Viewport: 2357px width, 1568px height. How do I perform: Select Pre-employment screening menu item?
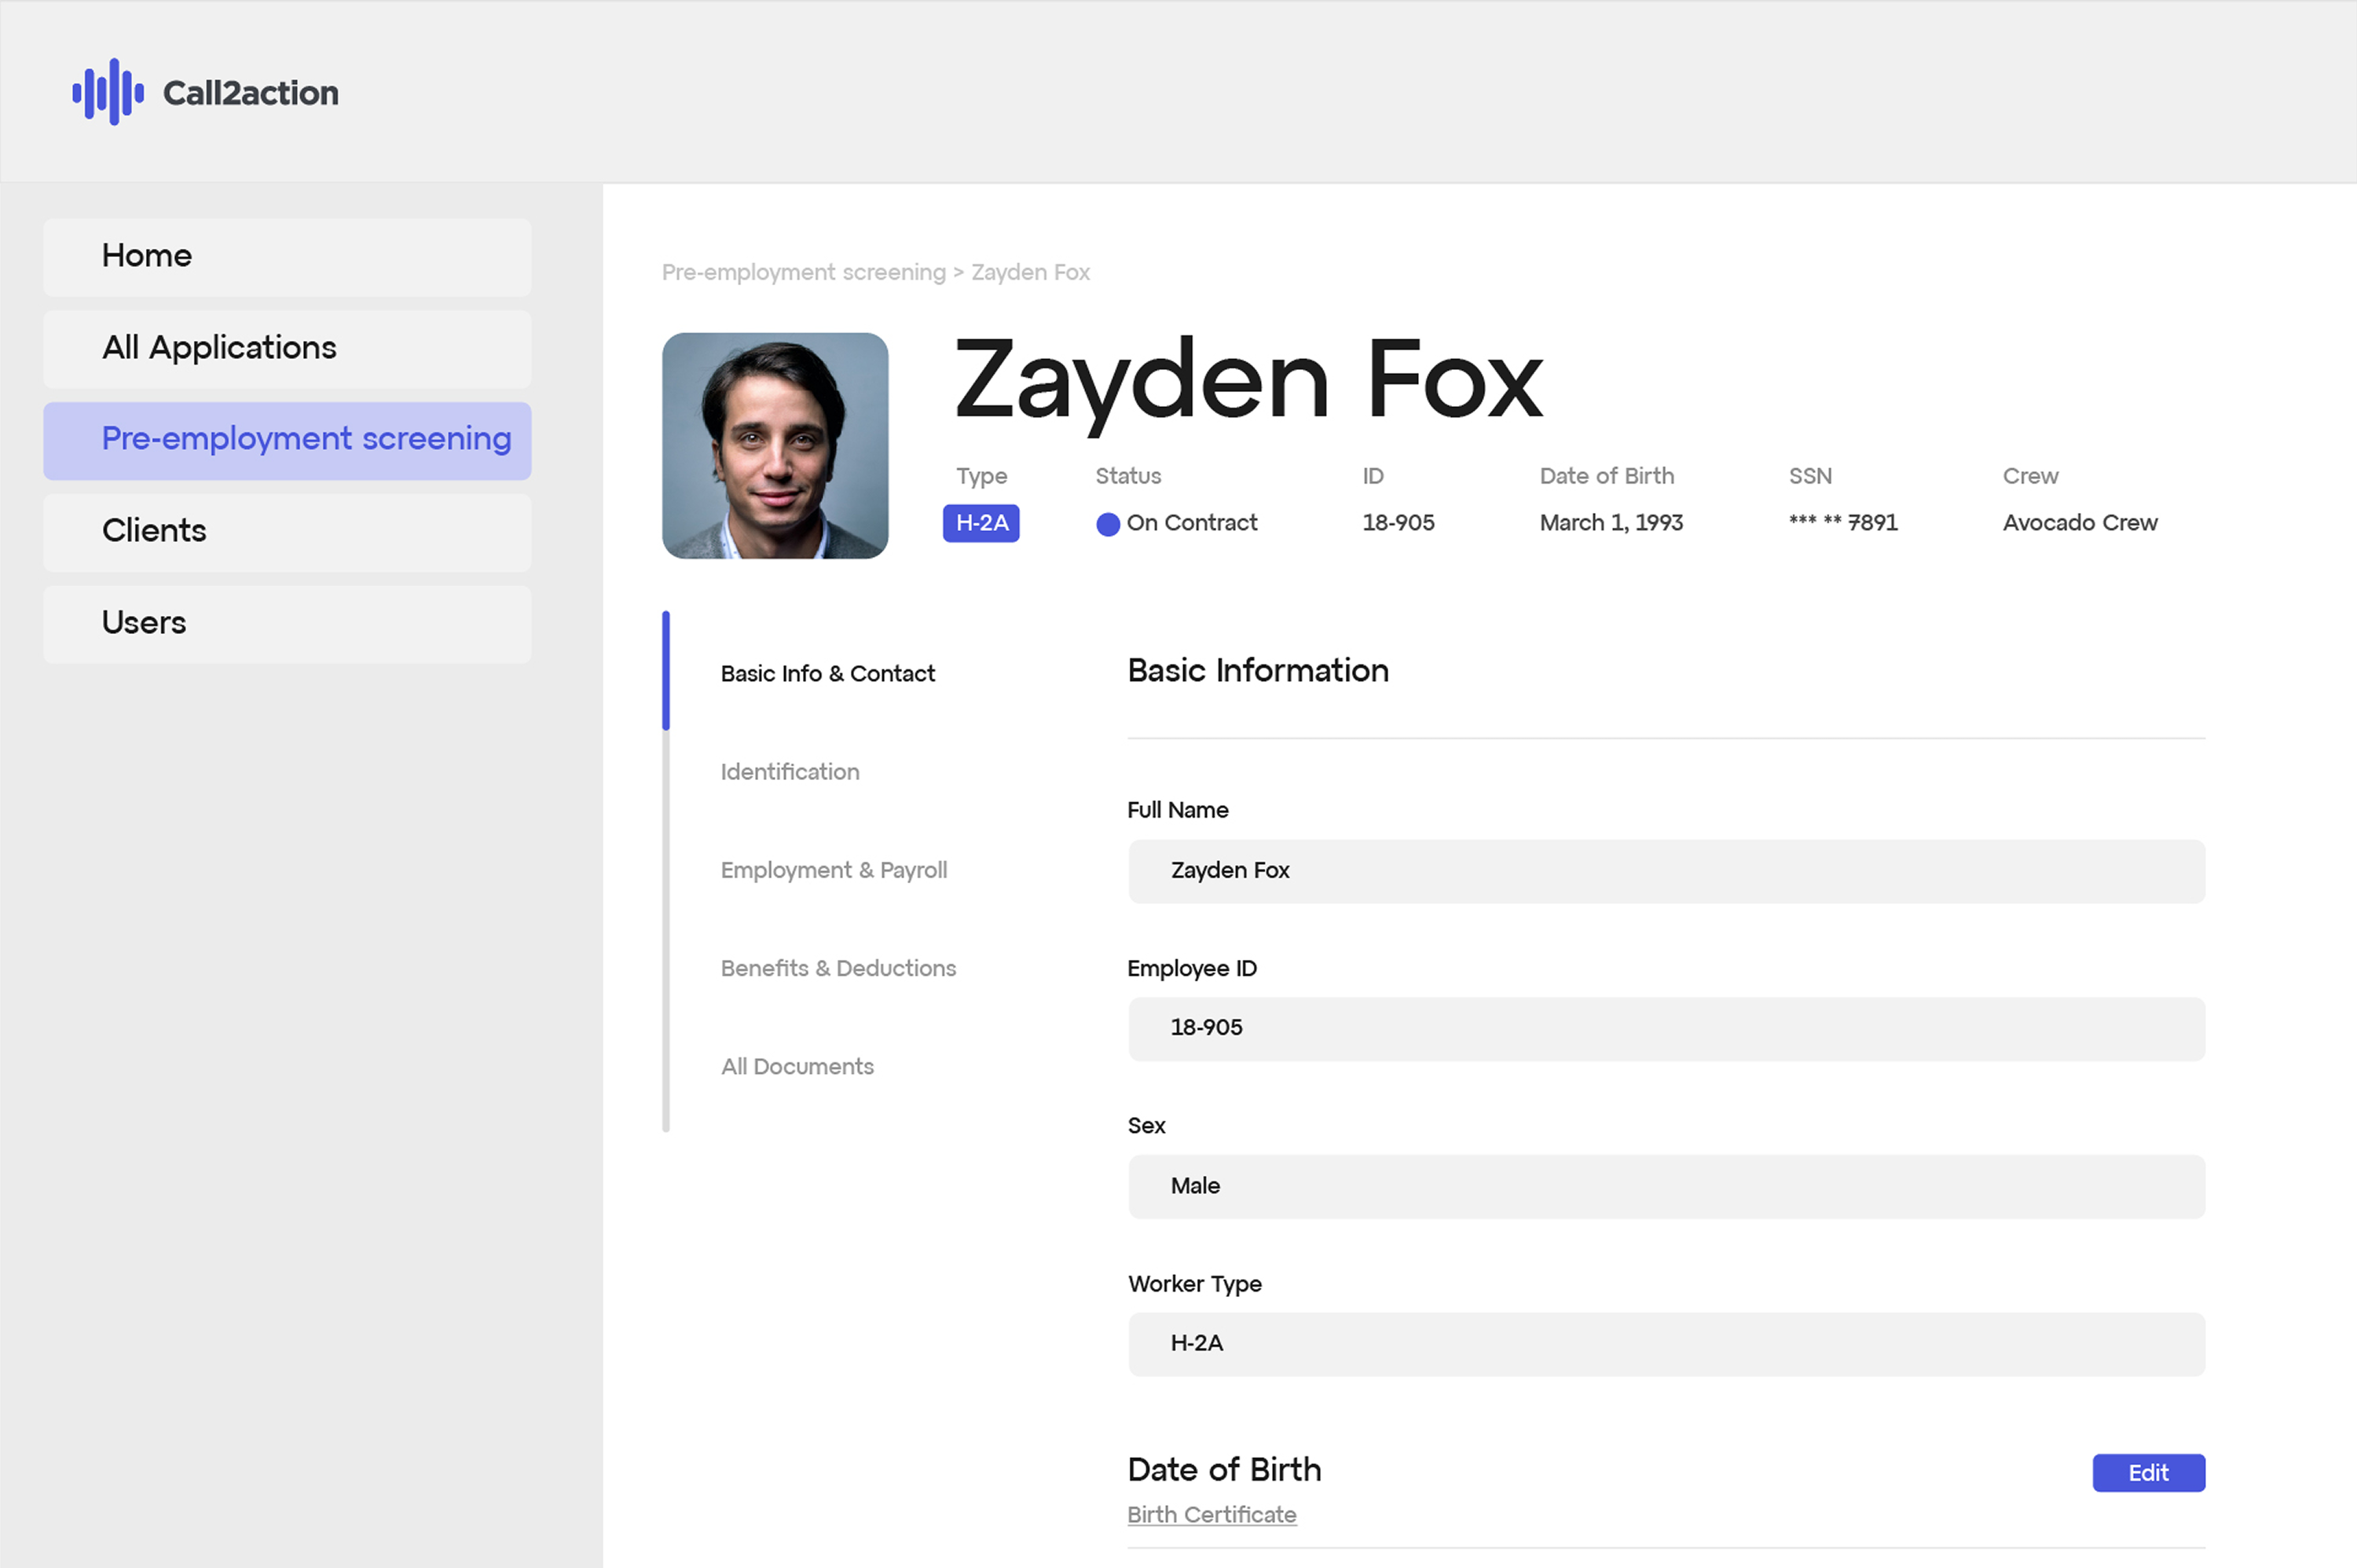click(x=287, y=440)
